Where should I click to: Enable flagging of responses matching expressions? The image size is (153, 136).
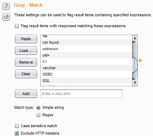[x=17, y=26]
